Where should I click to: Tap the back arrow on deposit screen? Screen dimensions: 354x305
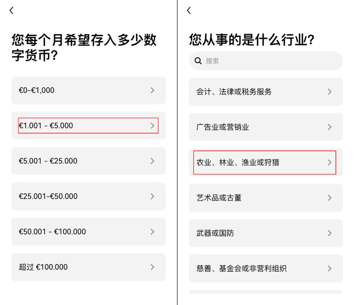(x=11, y=11)
